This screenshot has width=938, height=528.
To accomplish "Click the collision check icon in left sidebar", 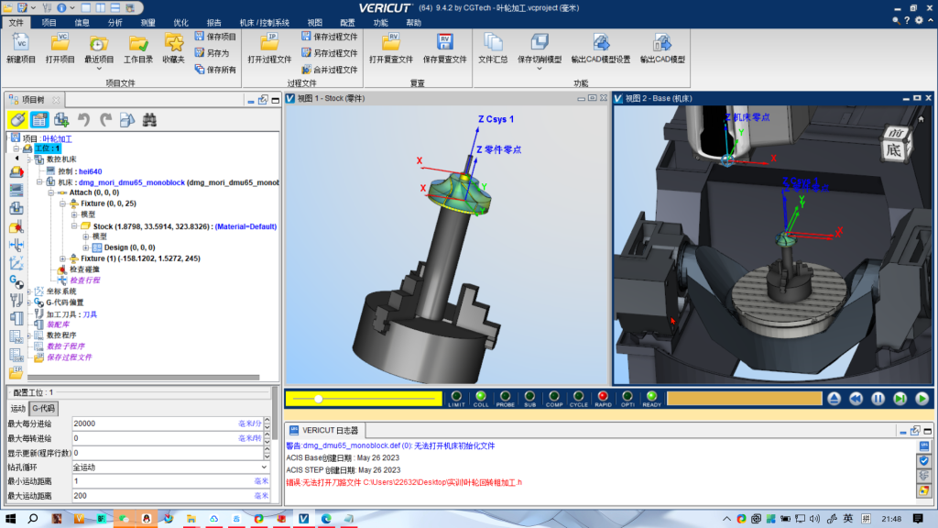I will pyautogui.click(x=16, y=227).
